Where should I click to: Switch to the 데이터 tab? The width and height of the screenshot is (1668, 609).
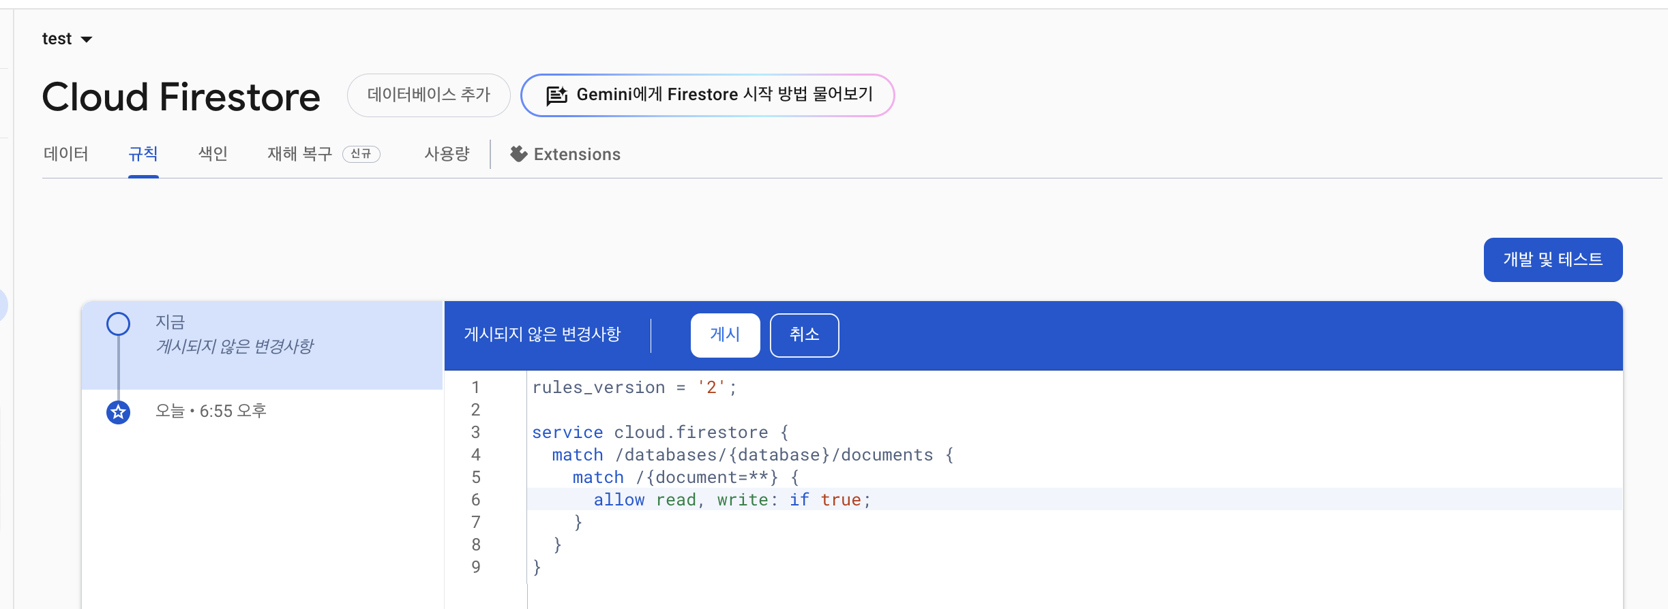point(66,154)
